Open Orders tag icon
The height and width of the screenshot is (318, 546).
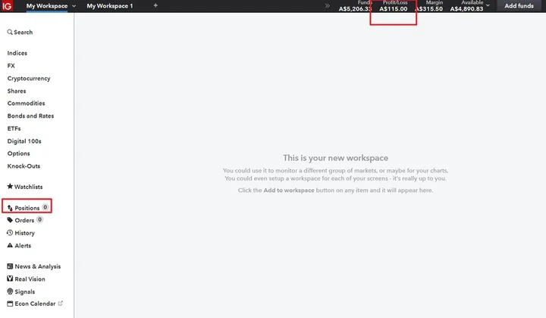10,220
